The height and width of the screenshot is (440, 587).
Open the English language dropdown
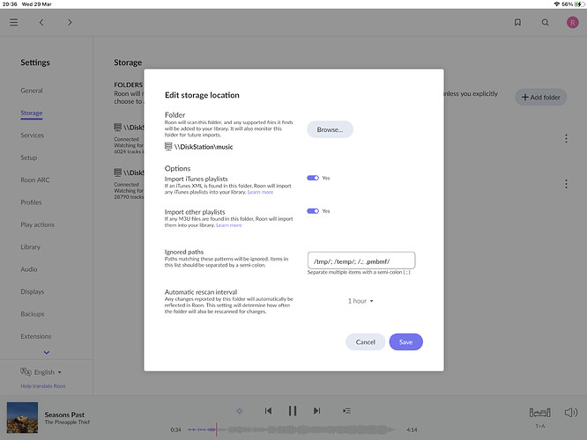(x=42, y=372)
